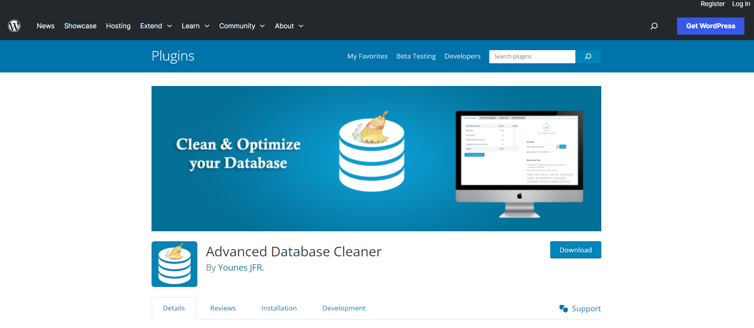This screenshot has height=328, width=754.
Task: Click the Clean & Optimize banner image
Action: point(376,158)
